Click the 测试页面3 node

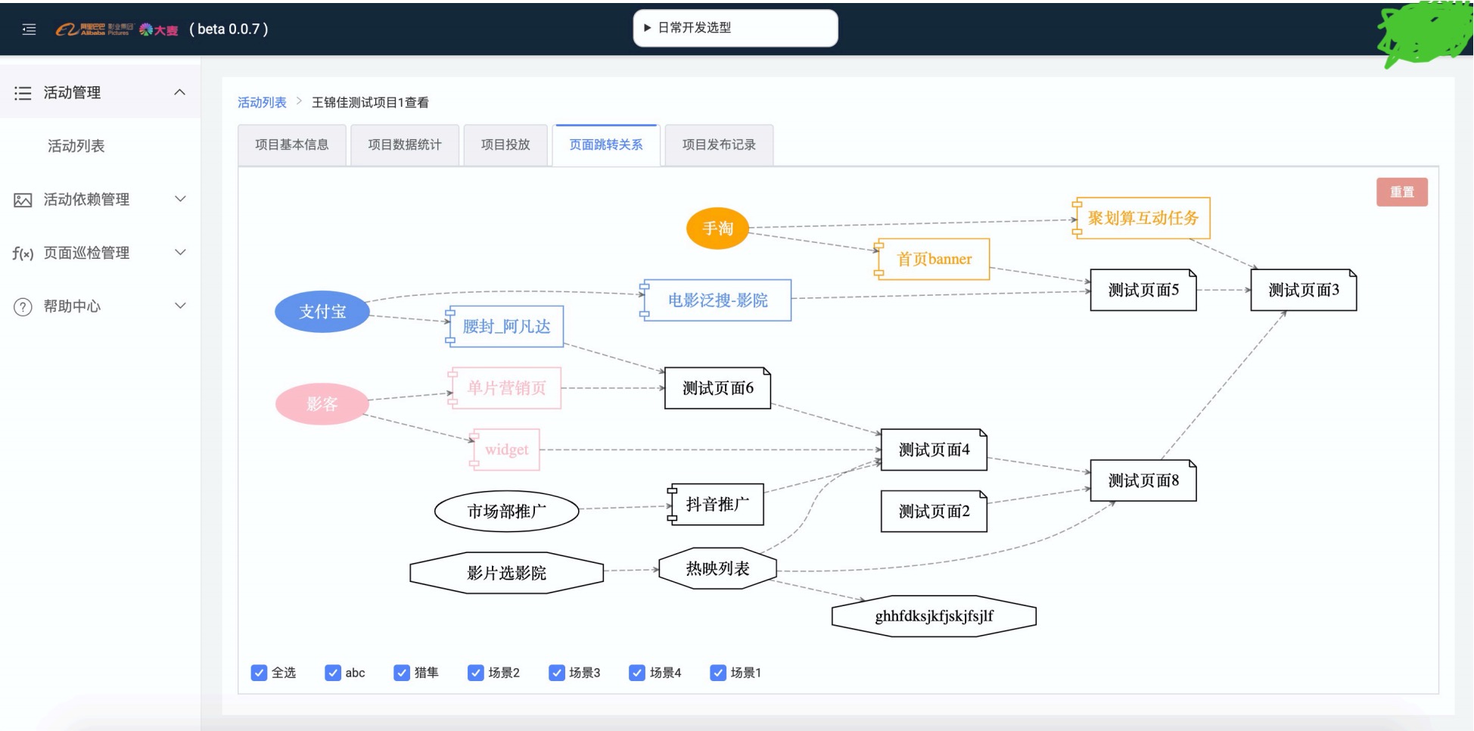coord(1304,290)
